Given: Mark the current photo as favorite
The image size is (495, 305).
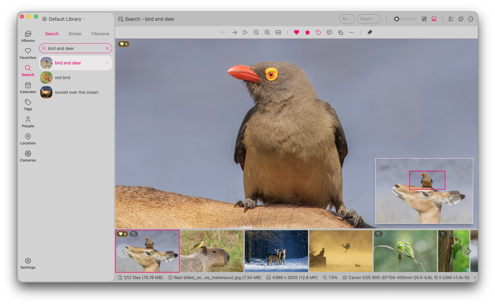Looking at the screenshot, I should pyautogui.click(x=296, y=32).
